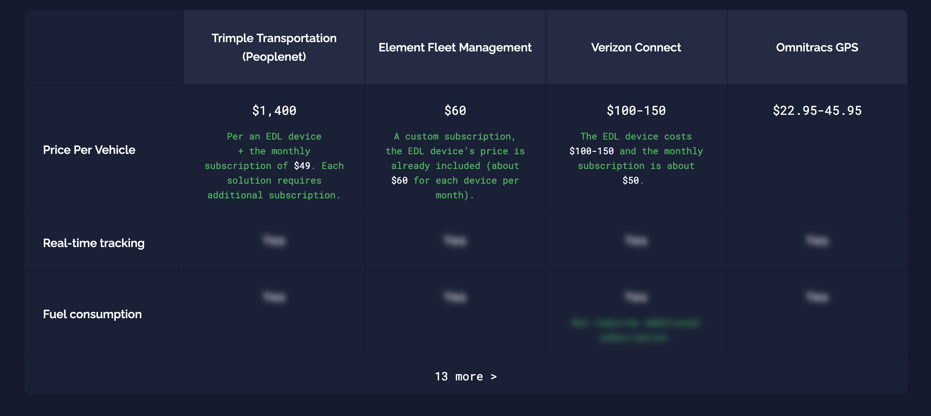931x416 pixels.
Task: Click the large $100-150 price heading for Verizon Connect
Action: 636,111
